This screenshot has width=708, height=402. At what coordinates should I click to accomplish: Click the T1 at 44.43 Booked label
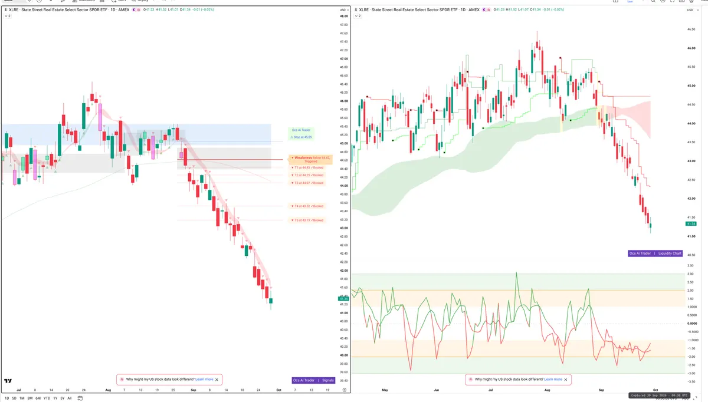(x=308, y=167)
